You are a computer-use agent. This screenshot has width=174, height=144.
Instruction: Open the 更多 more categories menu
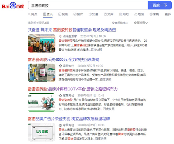[168, 14]
